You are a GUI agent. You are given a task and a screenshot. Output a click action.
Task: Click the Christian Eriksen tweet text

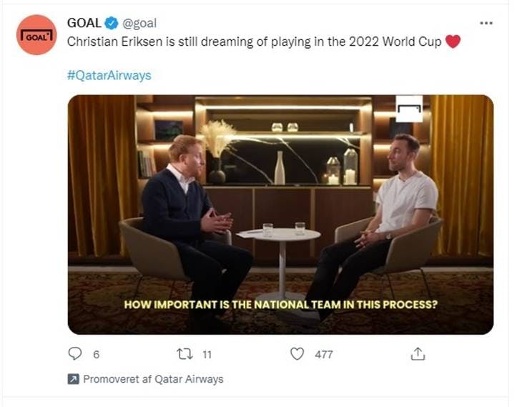click(x=254, y=41)
